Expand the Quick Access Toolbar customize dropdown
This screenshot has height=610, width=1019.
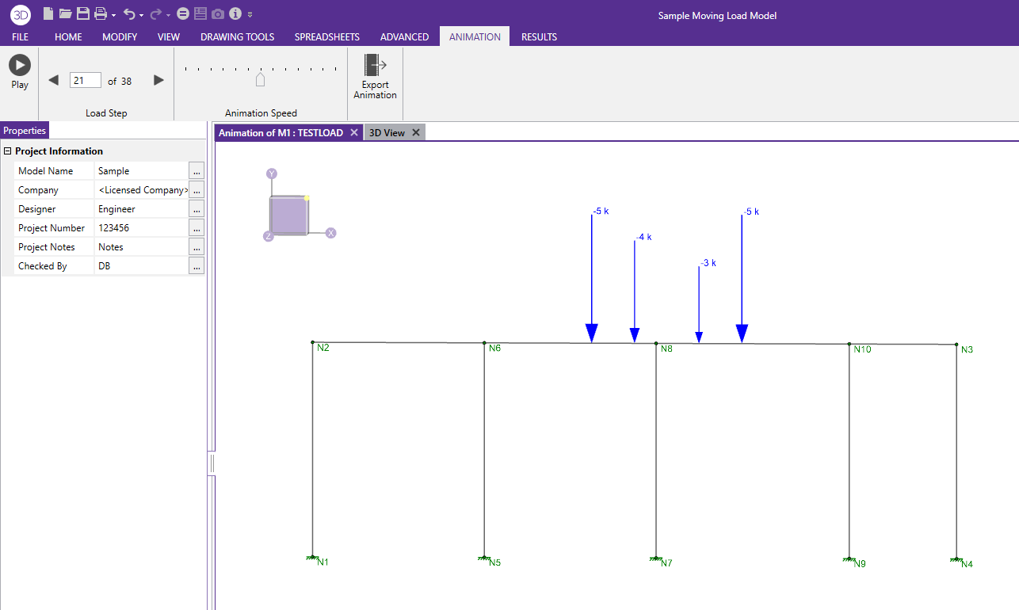(250, 15)
